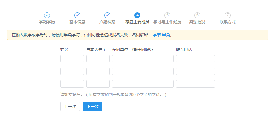
Task: Select the 家庭主要成员 step label
Action: [x=137, y=22]
